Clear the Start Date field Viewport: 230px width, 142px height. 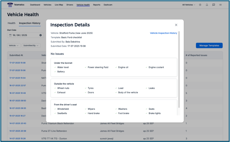pyautogui.click(x=40, y=35)
